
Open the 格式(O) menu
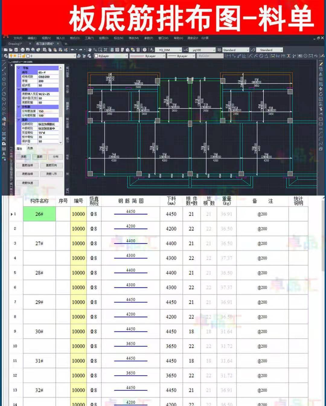[75, 38]
